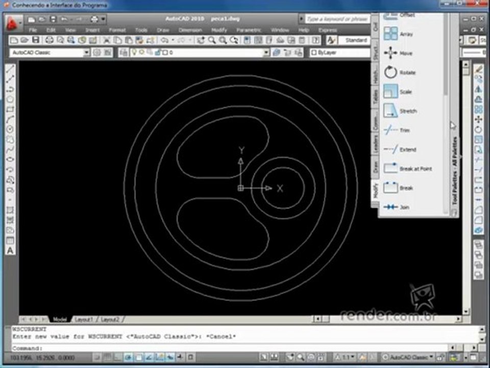Open the AutoCAD application menu red A button
This screenshot has height=368, width=490.
[12, 23]
